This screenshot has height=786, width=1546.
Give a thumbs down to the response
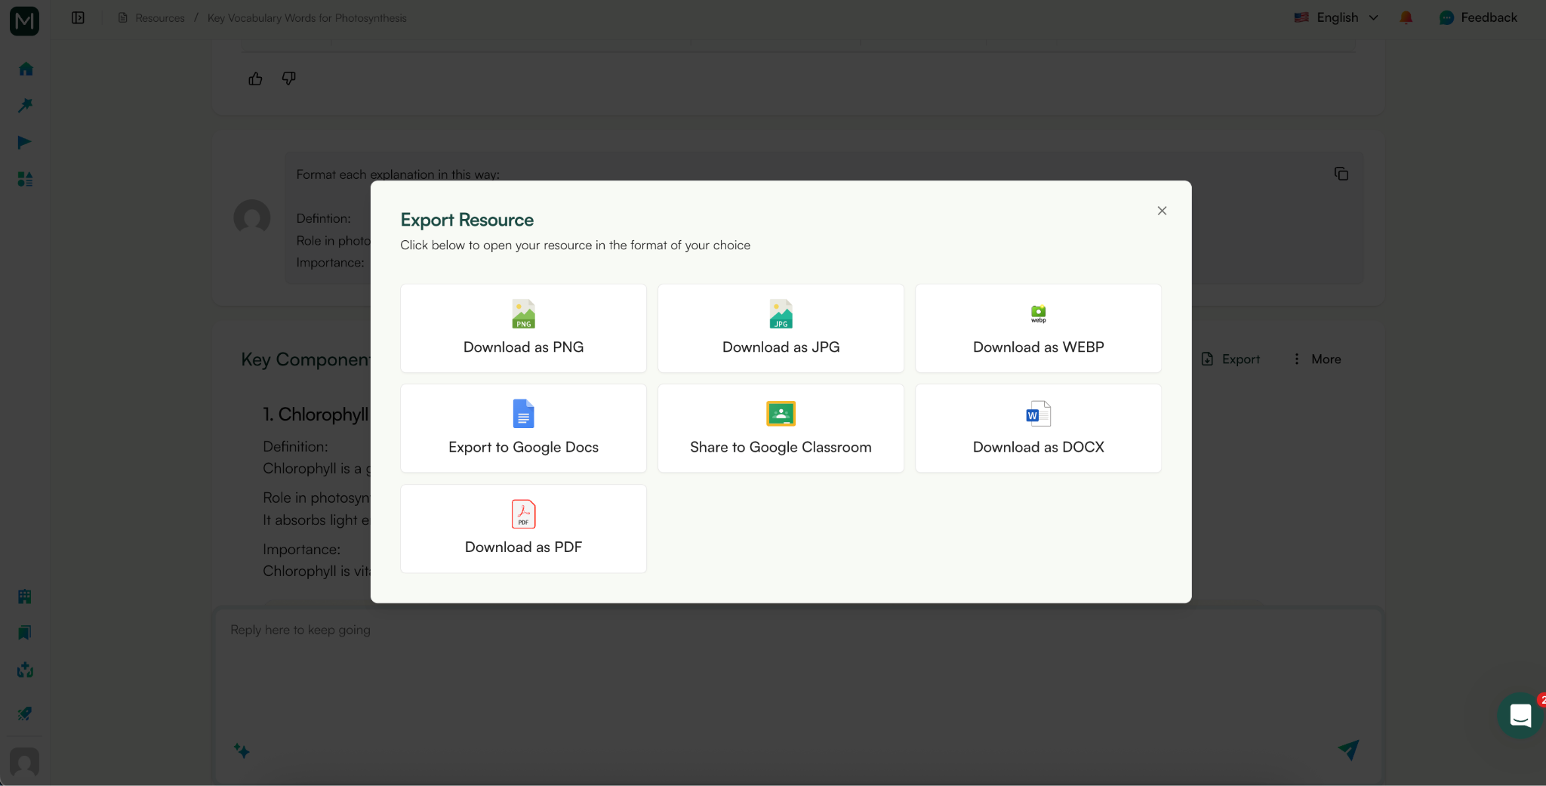coord(288,79)
